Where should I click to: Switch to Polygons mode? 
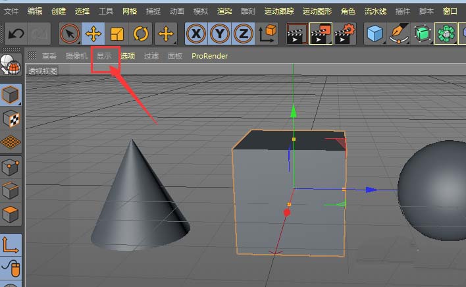pyautogui.click(x=11, y=214)
